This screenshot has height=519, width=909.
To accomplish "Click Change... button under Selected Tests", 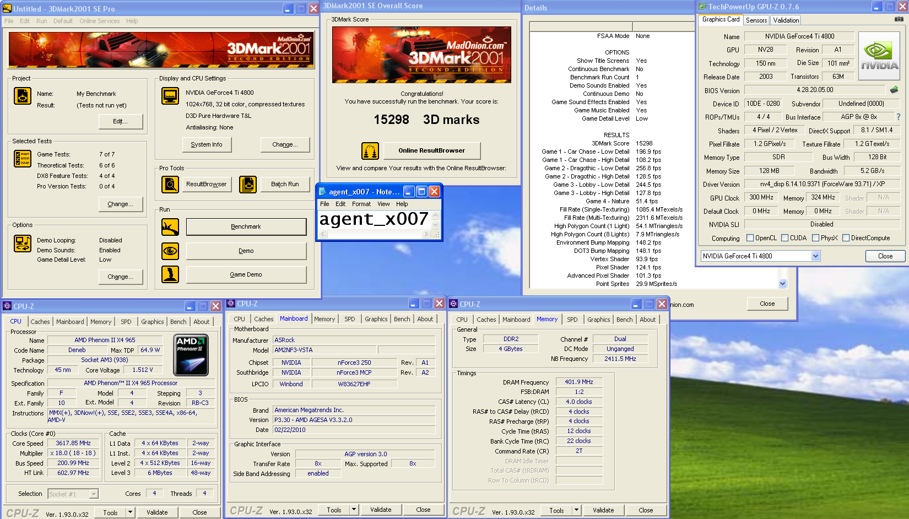I will [x=121, y=204].
